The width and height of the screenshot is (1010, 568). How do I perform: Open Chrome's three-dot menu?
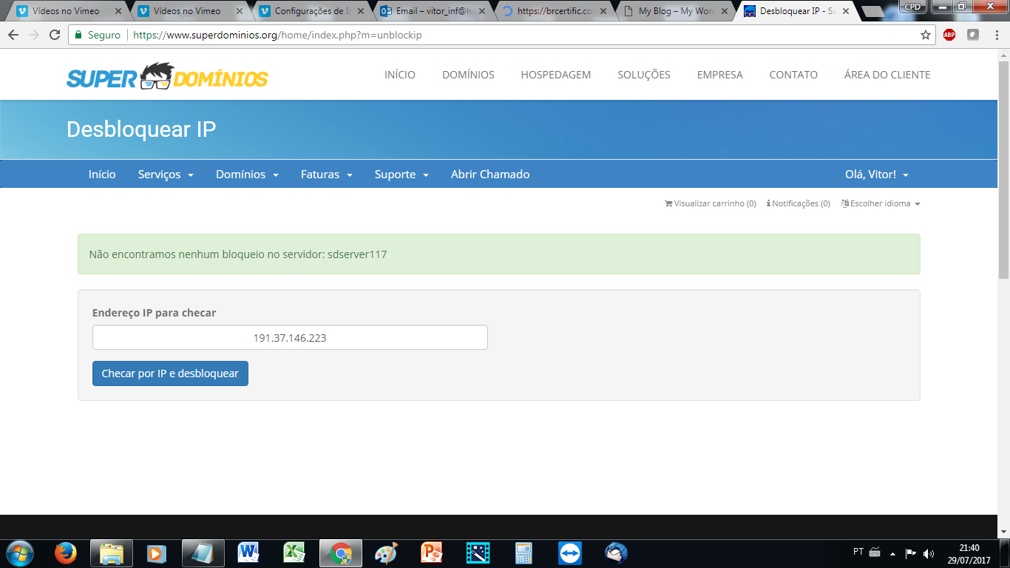(x=996, y=35)
